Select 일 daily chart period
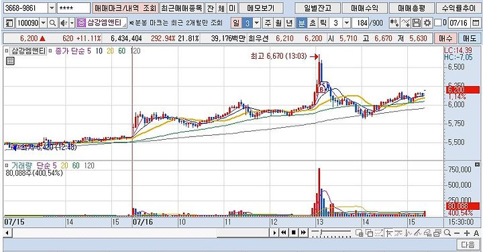This screenshot has width=483, height=252. click(235, 23)
